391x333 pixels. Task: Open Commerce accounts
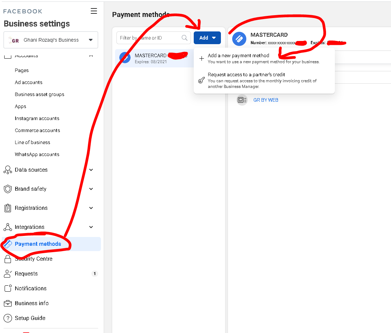[x=37, y=130]
